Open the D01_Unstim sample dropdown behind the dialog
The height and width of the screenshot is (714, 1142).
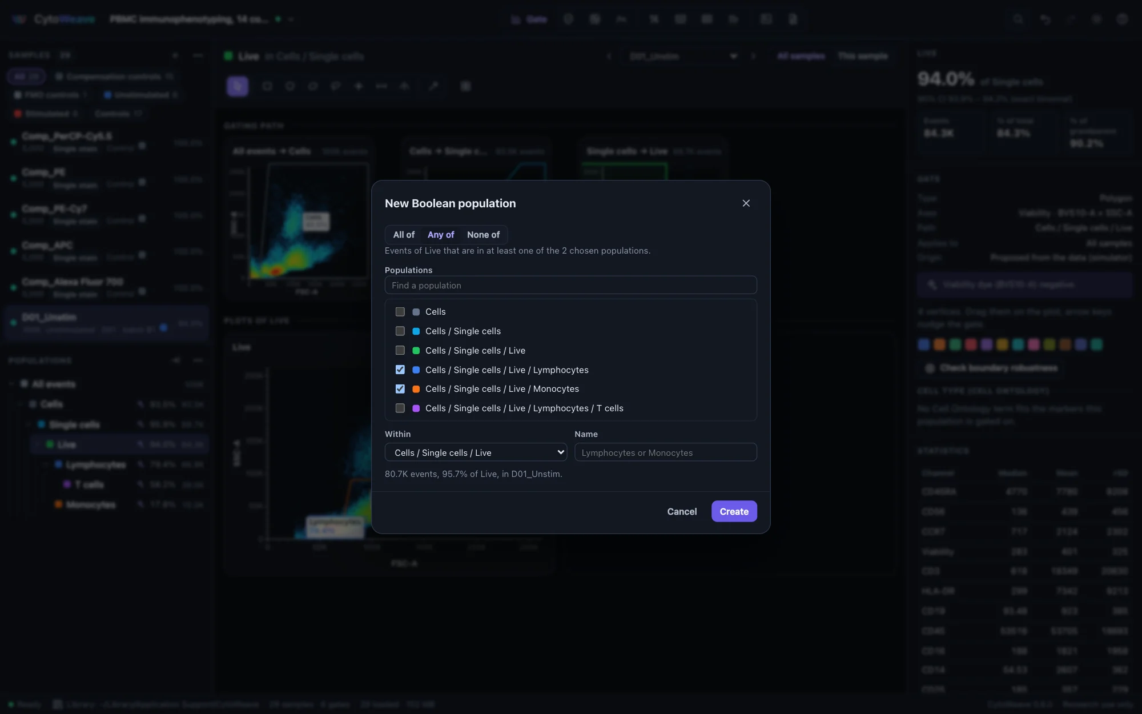[682, 56]
